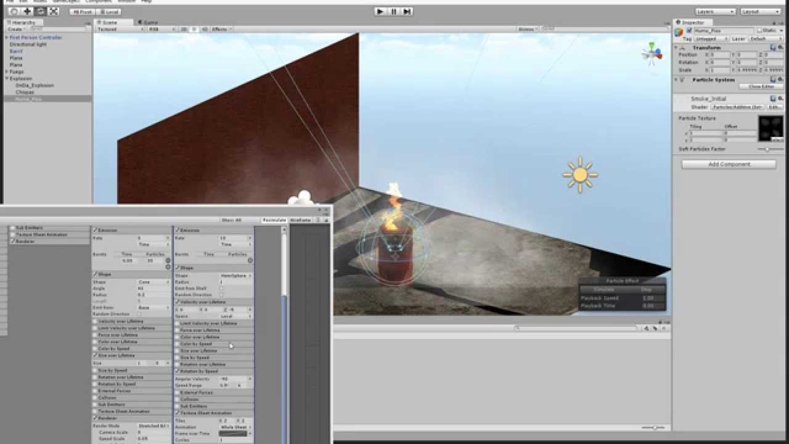Add a burst in the Rate 10 Emission module
Viewport: 789px width, 444px height.
[x=250, y=260]
